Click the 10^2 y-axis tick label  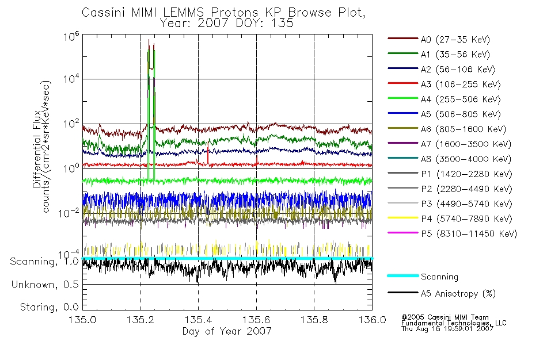[x=71, y=124]
